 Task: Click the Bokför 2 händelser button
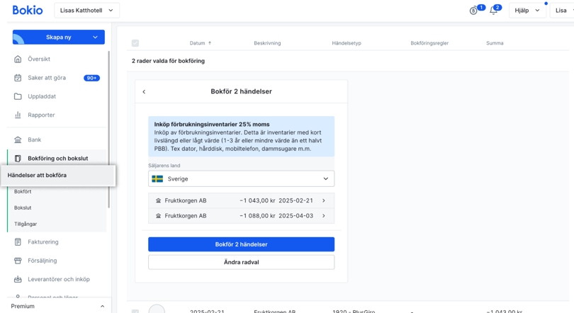pyautogui.click(x=241, y=244)
